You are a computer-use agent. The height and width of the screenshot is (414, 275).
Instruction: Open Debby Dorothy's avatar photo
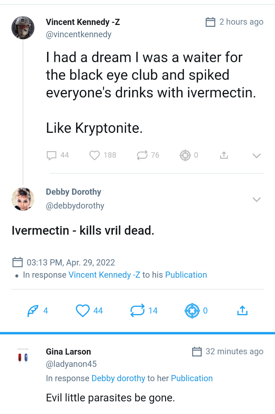click(x=23, y=199)
